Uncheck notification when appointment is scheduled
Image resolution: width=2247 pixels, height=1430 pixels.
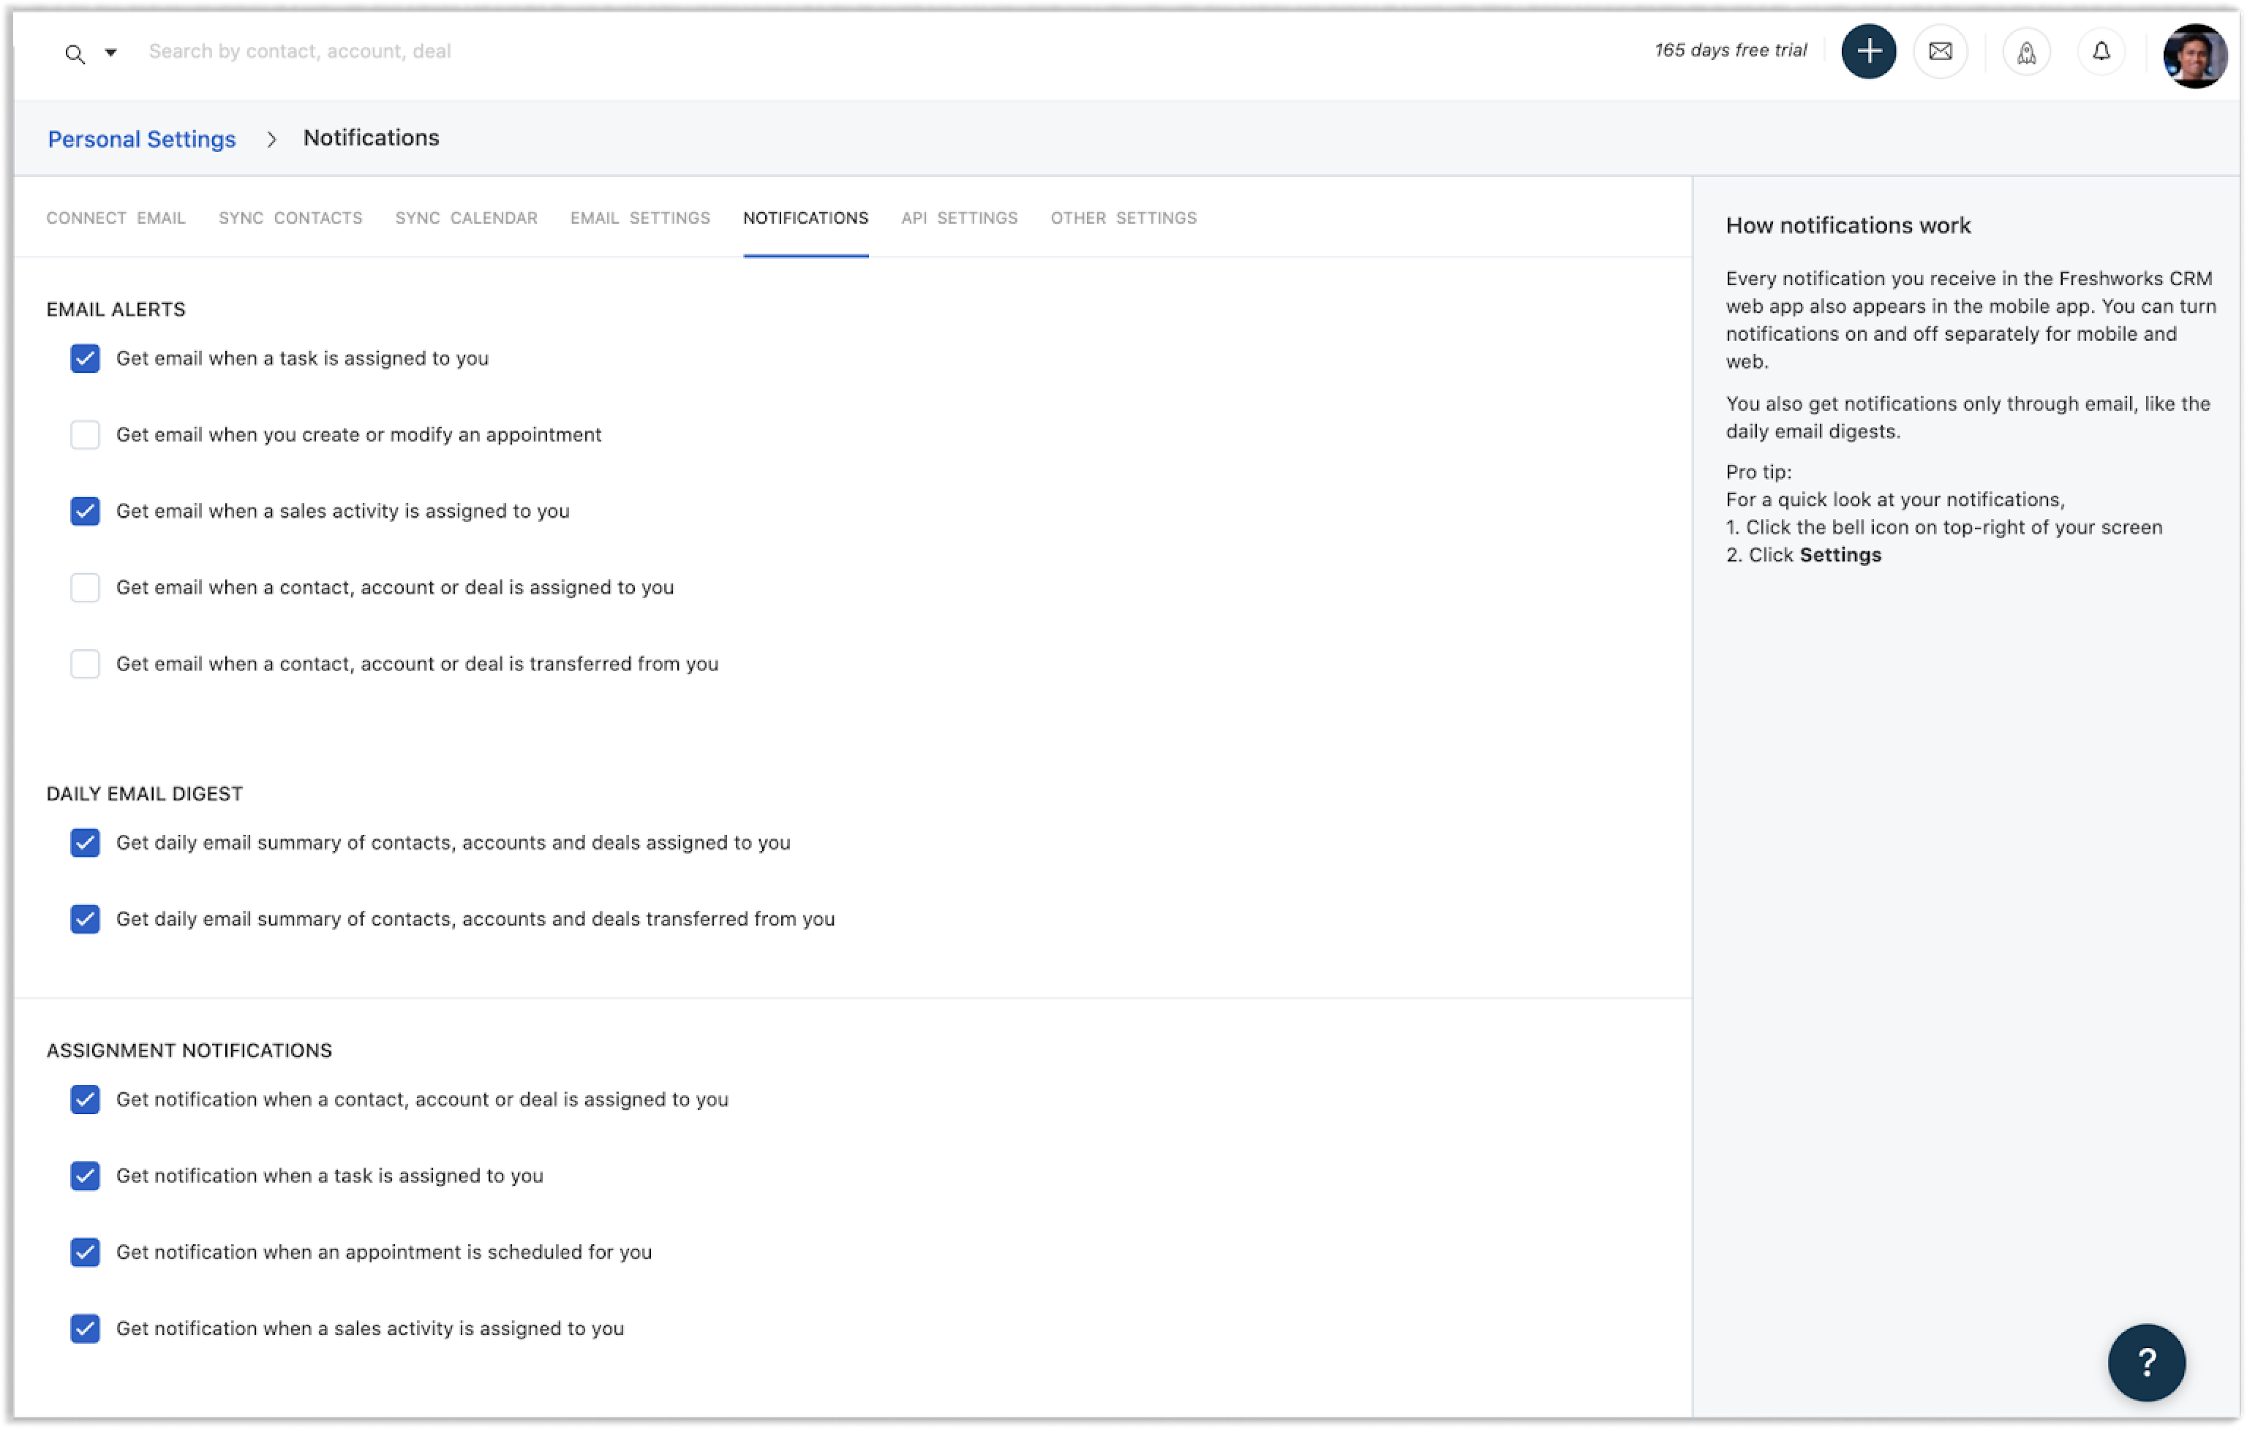(x=85, y=1253)
